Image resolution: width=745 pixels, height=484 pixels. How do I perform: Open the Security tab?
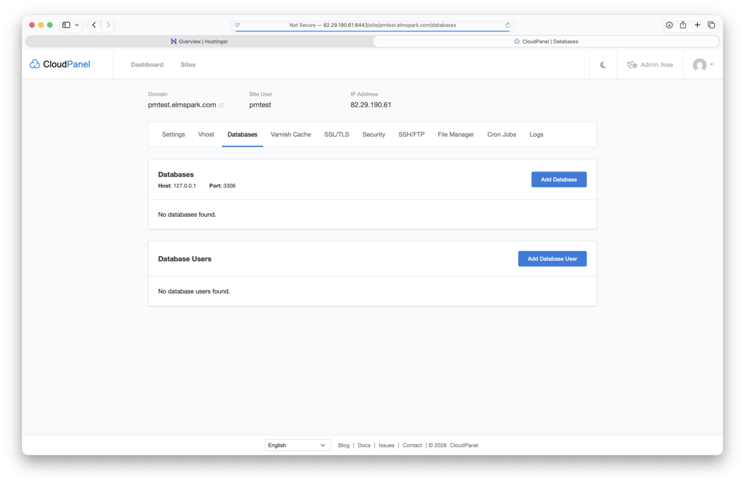(x=374, y=134)
